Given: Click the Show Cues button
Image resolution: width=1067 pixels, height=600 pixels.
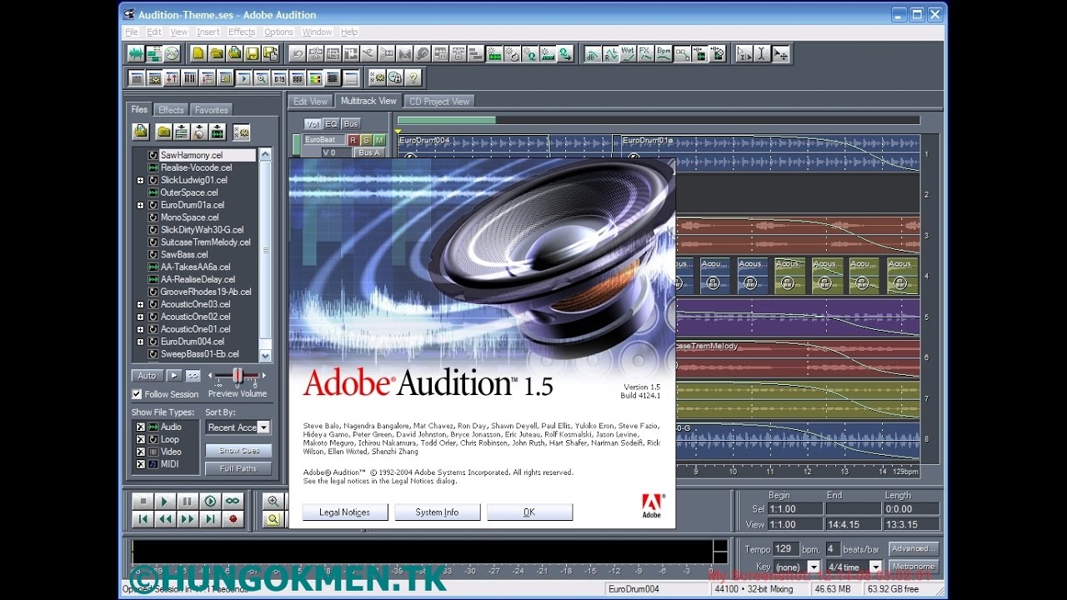Looking at the screenshot, I should coord(238,450).
